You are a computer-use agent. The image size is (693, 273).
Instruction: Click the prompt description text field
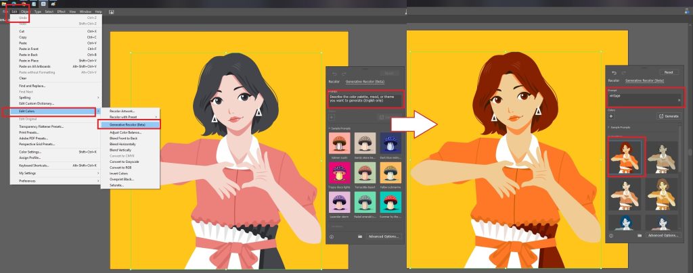pos(365,100)
